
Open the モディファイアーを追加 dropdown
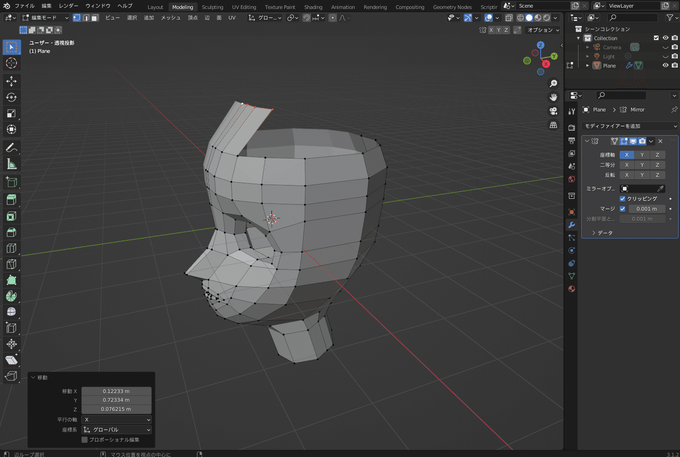(x=630, y=126)
